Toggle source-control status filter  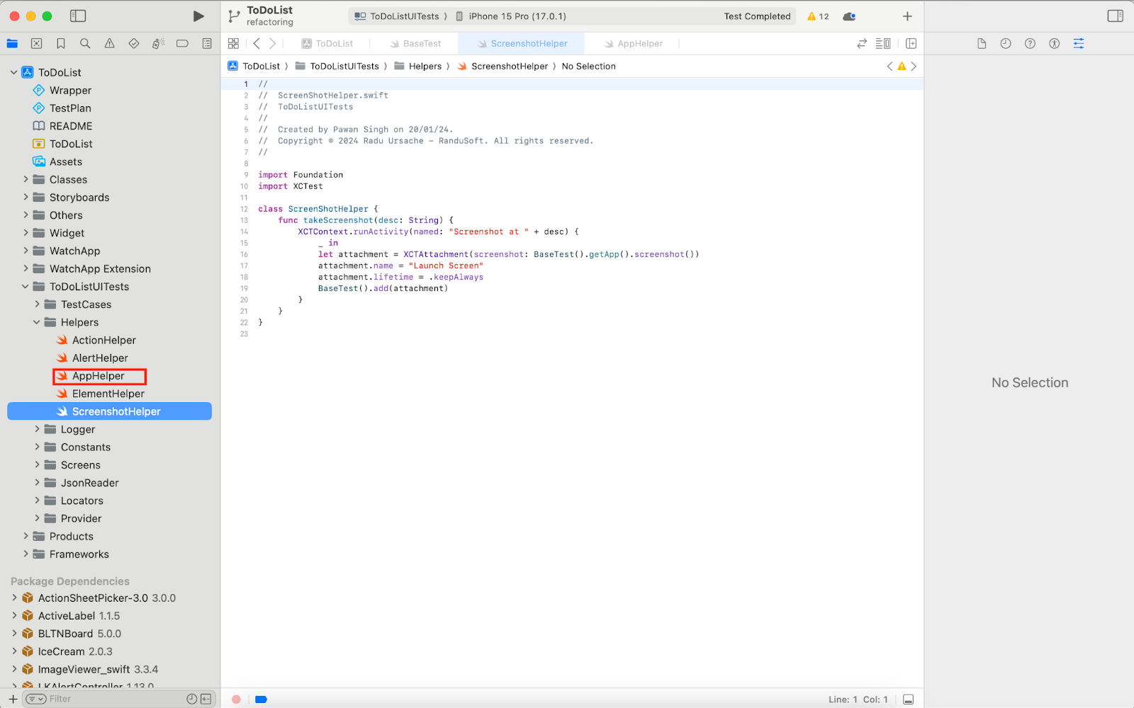[x=206, y=699]
